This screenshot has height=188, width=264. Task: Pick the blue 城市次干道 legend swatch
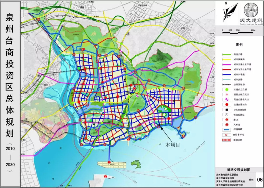227,74
